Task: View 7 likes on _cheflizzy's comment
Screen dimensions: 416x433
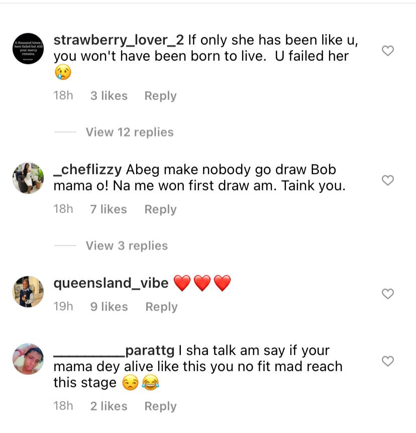Action: 109,209
